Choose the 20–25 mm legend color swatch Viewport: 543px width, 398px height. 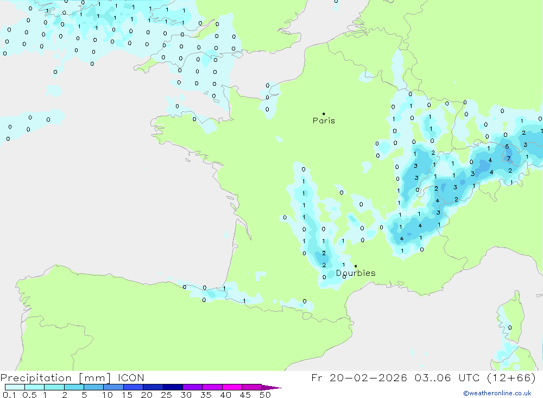153,387
